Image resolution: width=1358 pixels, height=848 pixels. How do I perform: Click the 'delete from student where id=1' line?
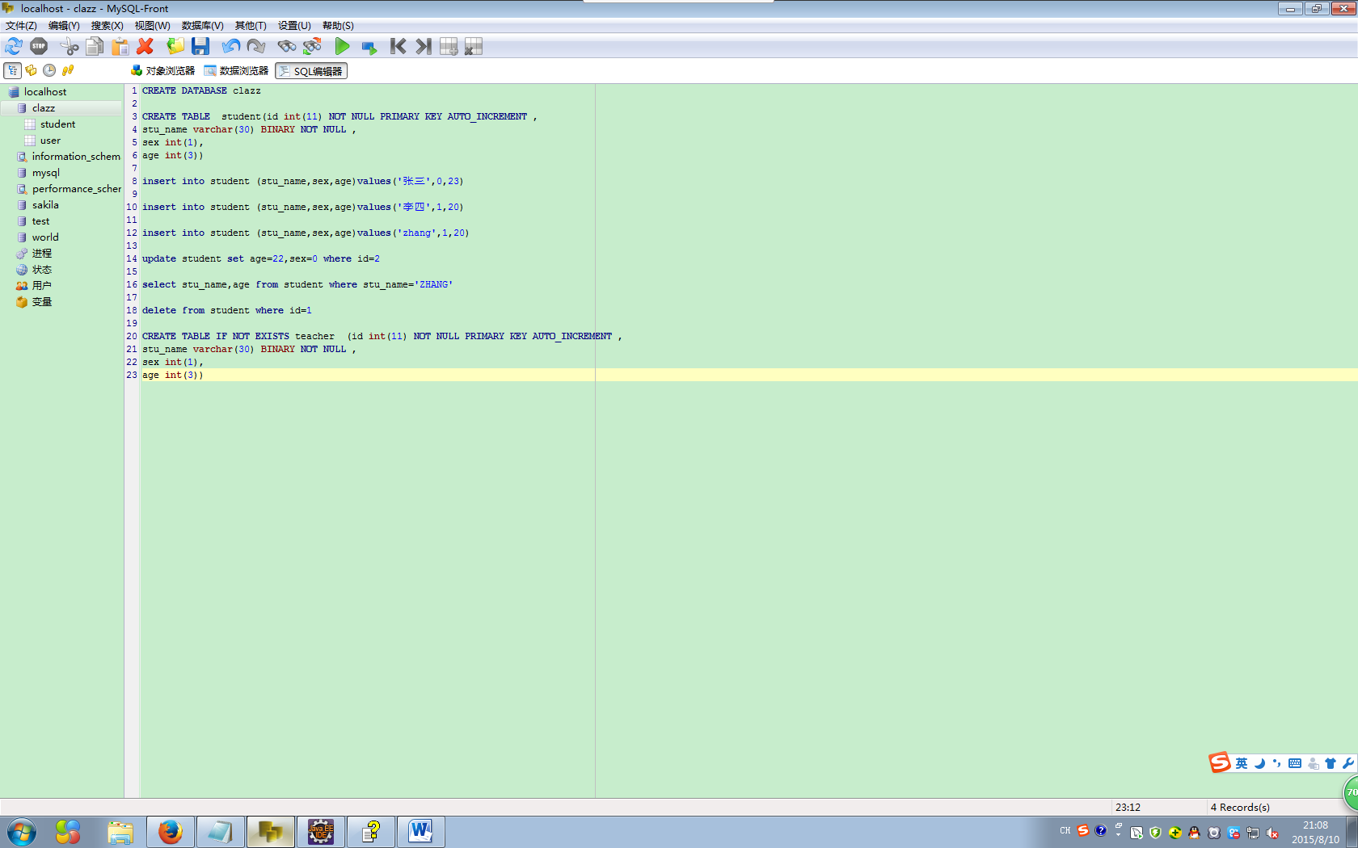(226, 310)
